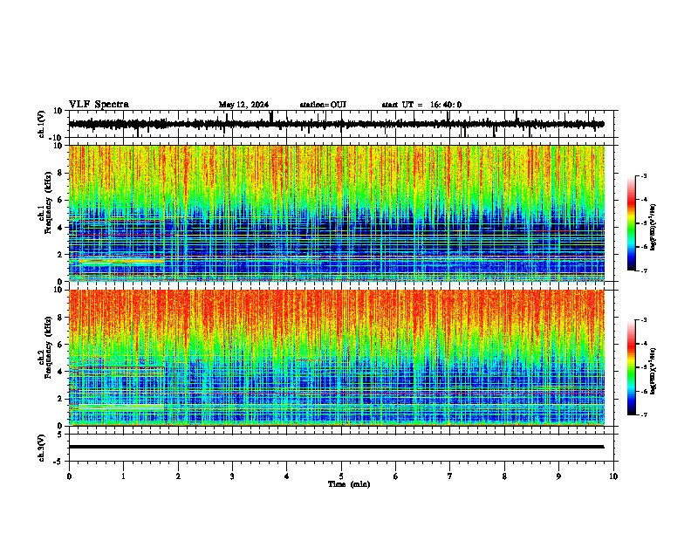Click the ch.2 color scale units label
This screenshot has width=691, height=534.
(x=653, y=371)
